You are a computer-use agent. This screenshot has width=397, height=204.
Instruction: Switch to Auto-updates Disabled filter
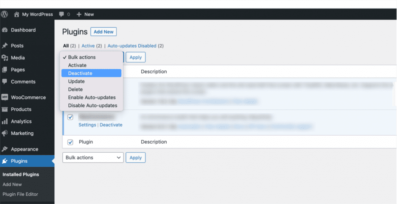[132, 46]
